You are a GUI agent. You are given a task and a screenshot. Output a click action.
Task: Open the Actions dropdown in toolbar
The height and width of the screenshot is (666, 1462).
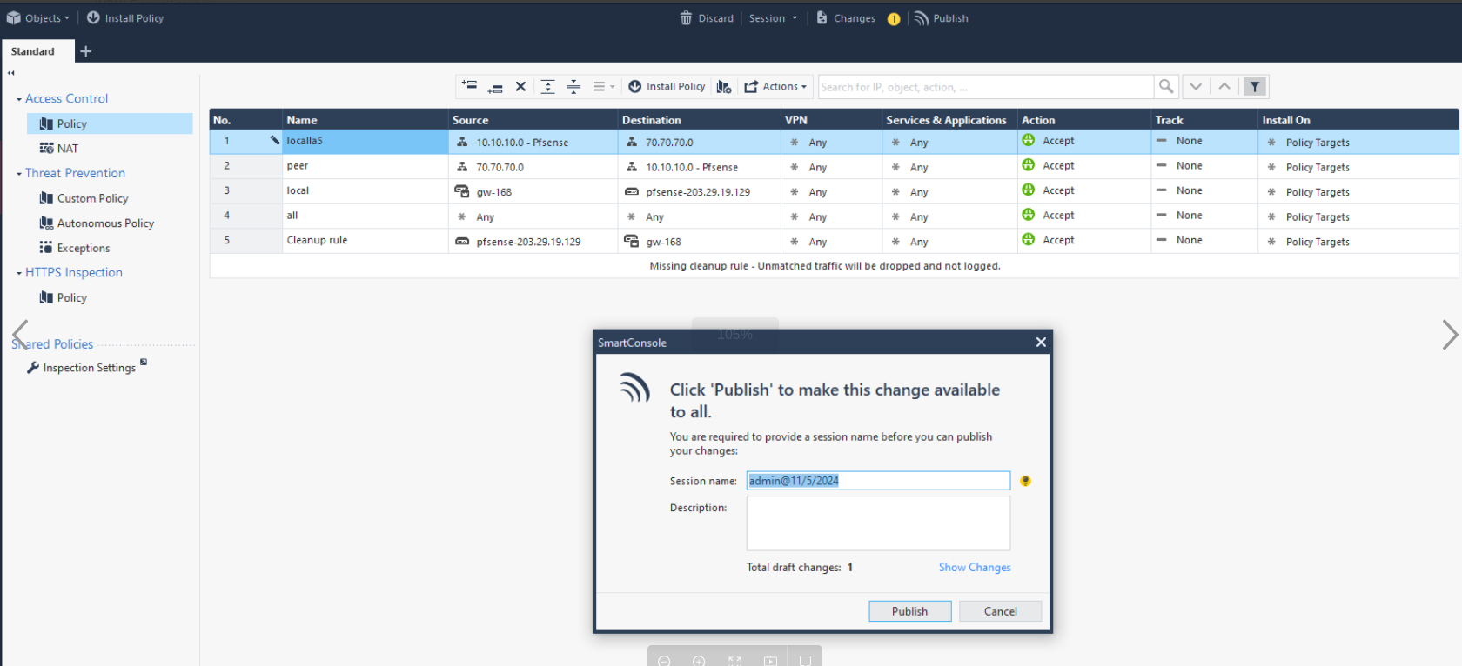(775, 86)
